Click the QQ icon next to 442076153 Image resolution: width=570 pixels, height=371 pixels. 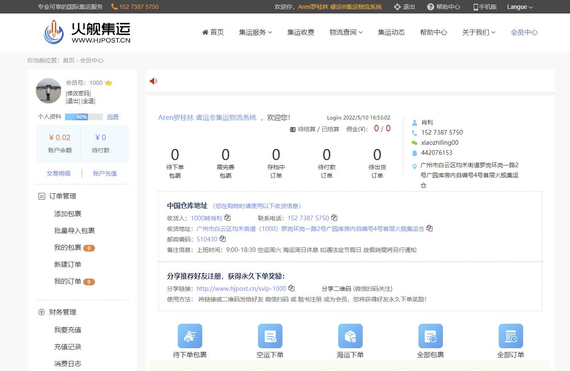pos(415,153)
